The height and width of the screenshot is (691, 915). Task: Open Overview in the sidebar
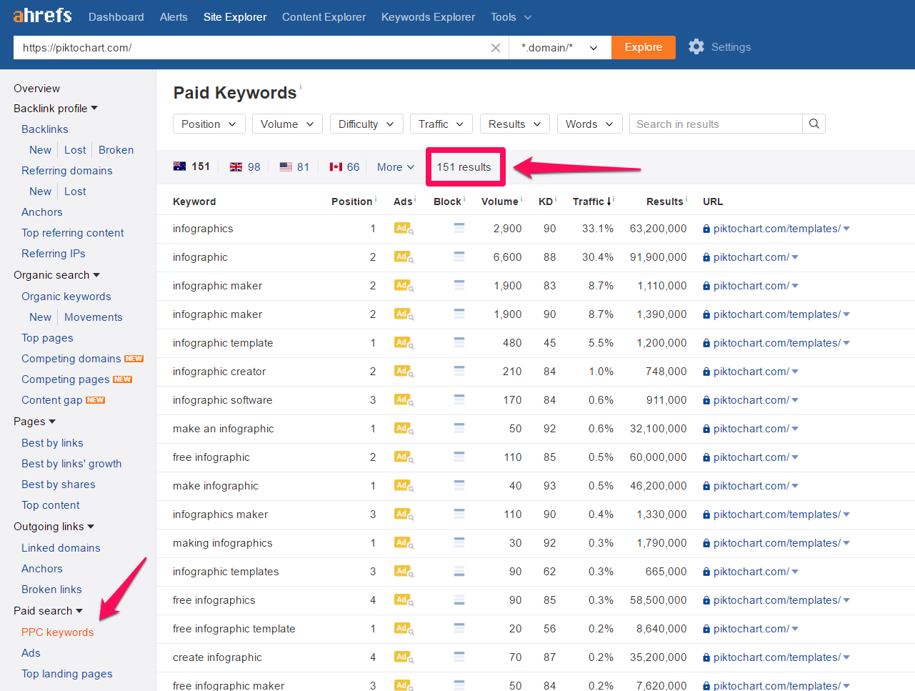tap(36, 89)
